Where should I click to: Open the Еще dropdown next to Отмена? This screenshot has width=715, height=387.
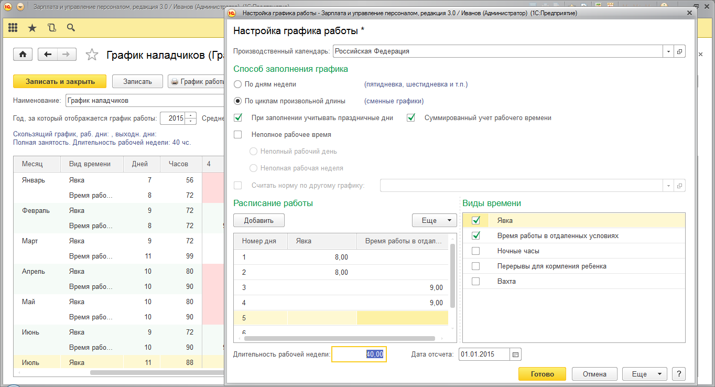pyautogui.click(x=644, y=374)
